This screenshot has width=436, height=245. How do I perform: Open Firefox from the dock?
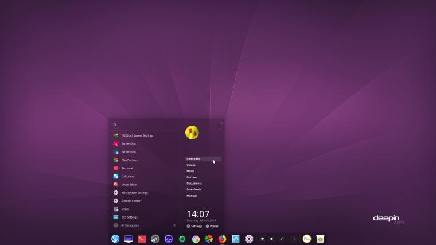pyautogui.click(x=222, y=239)
